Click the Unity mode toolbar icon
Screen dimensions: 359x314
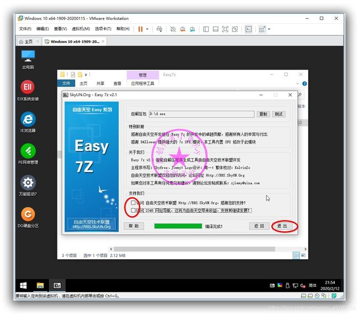click(x=235, y=29)
